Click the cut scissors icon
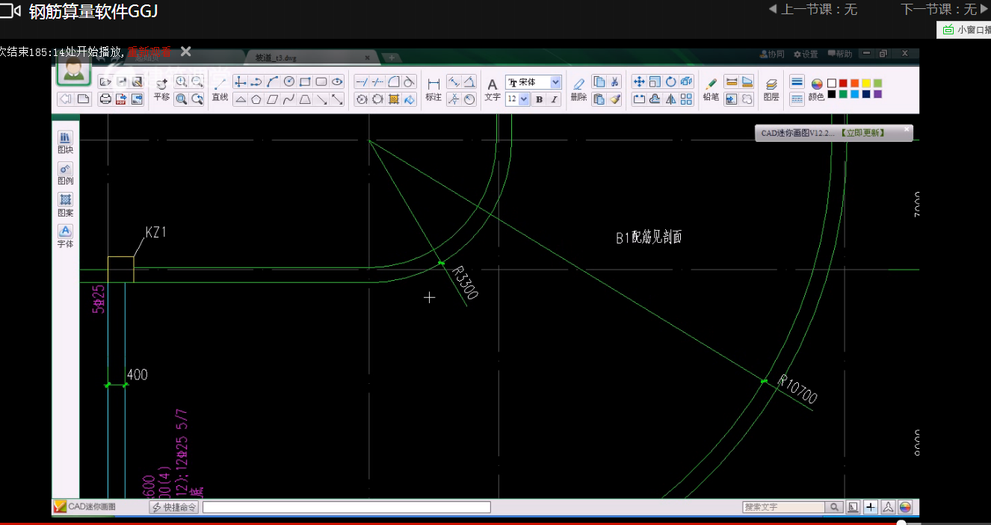 tap(615, 81)
